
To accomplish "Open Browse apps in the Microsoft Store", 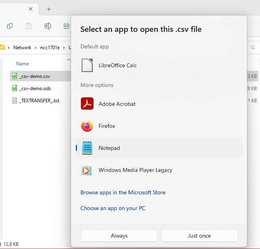I will [x=123, y=192].
